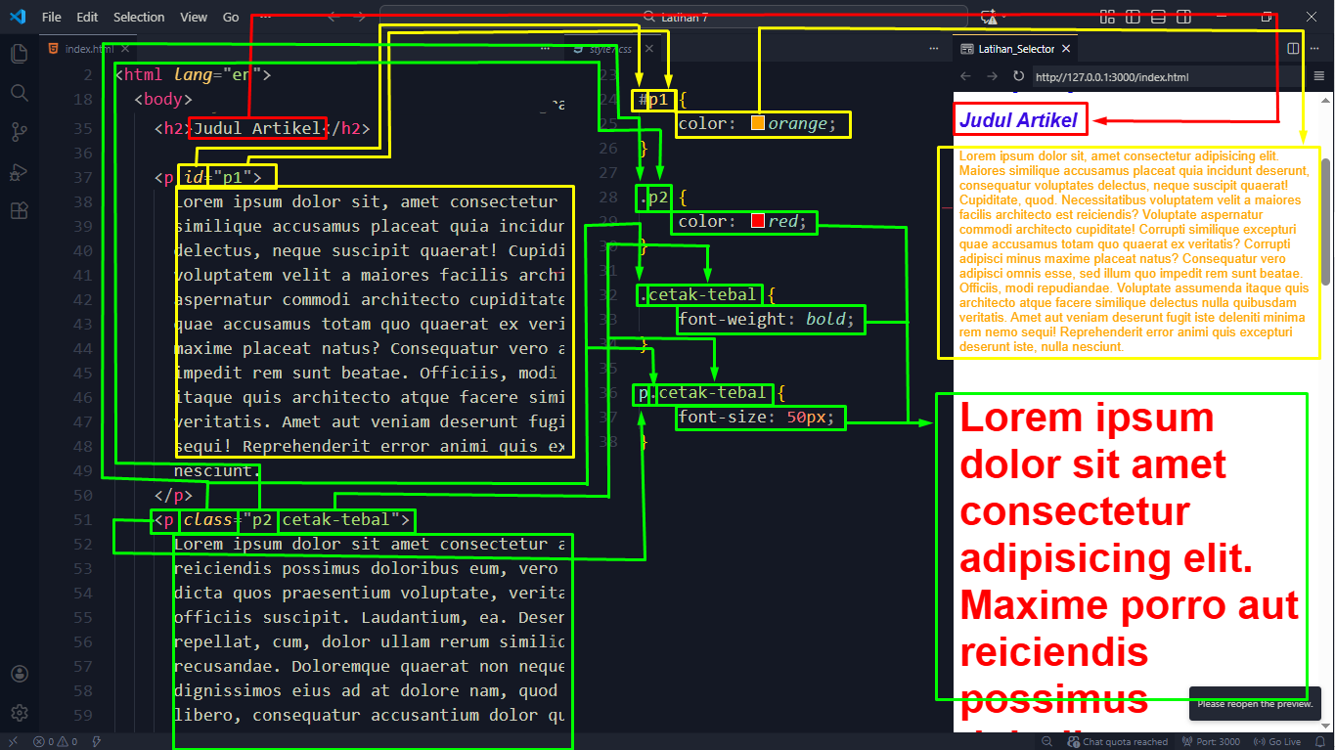Viewport: 1335px width, 750px height.
Task: Open the Selection menu
Action: click(139, 17)
